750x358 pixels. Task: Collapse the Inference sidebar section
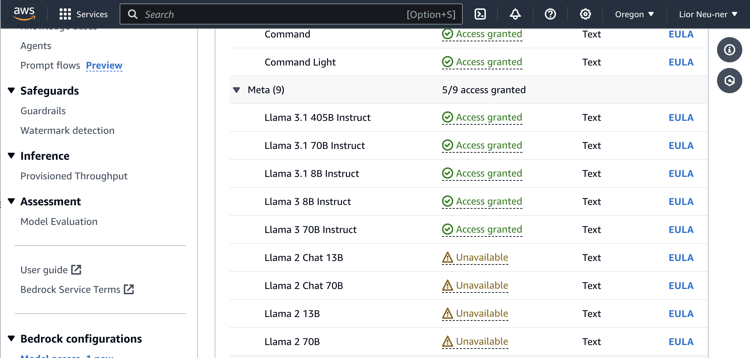11,156
